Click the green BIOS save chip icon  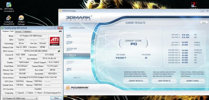pos(59,51)
